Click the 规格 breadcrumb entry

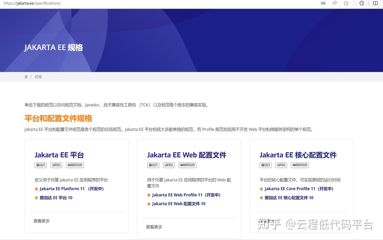(38, 77)
